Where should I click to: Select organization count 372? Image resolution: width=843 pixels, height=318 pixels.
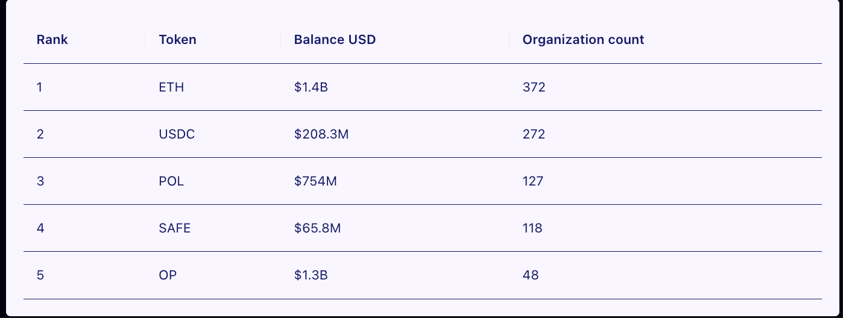pyautogui.click(x=534, y=87)
